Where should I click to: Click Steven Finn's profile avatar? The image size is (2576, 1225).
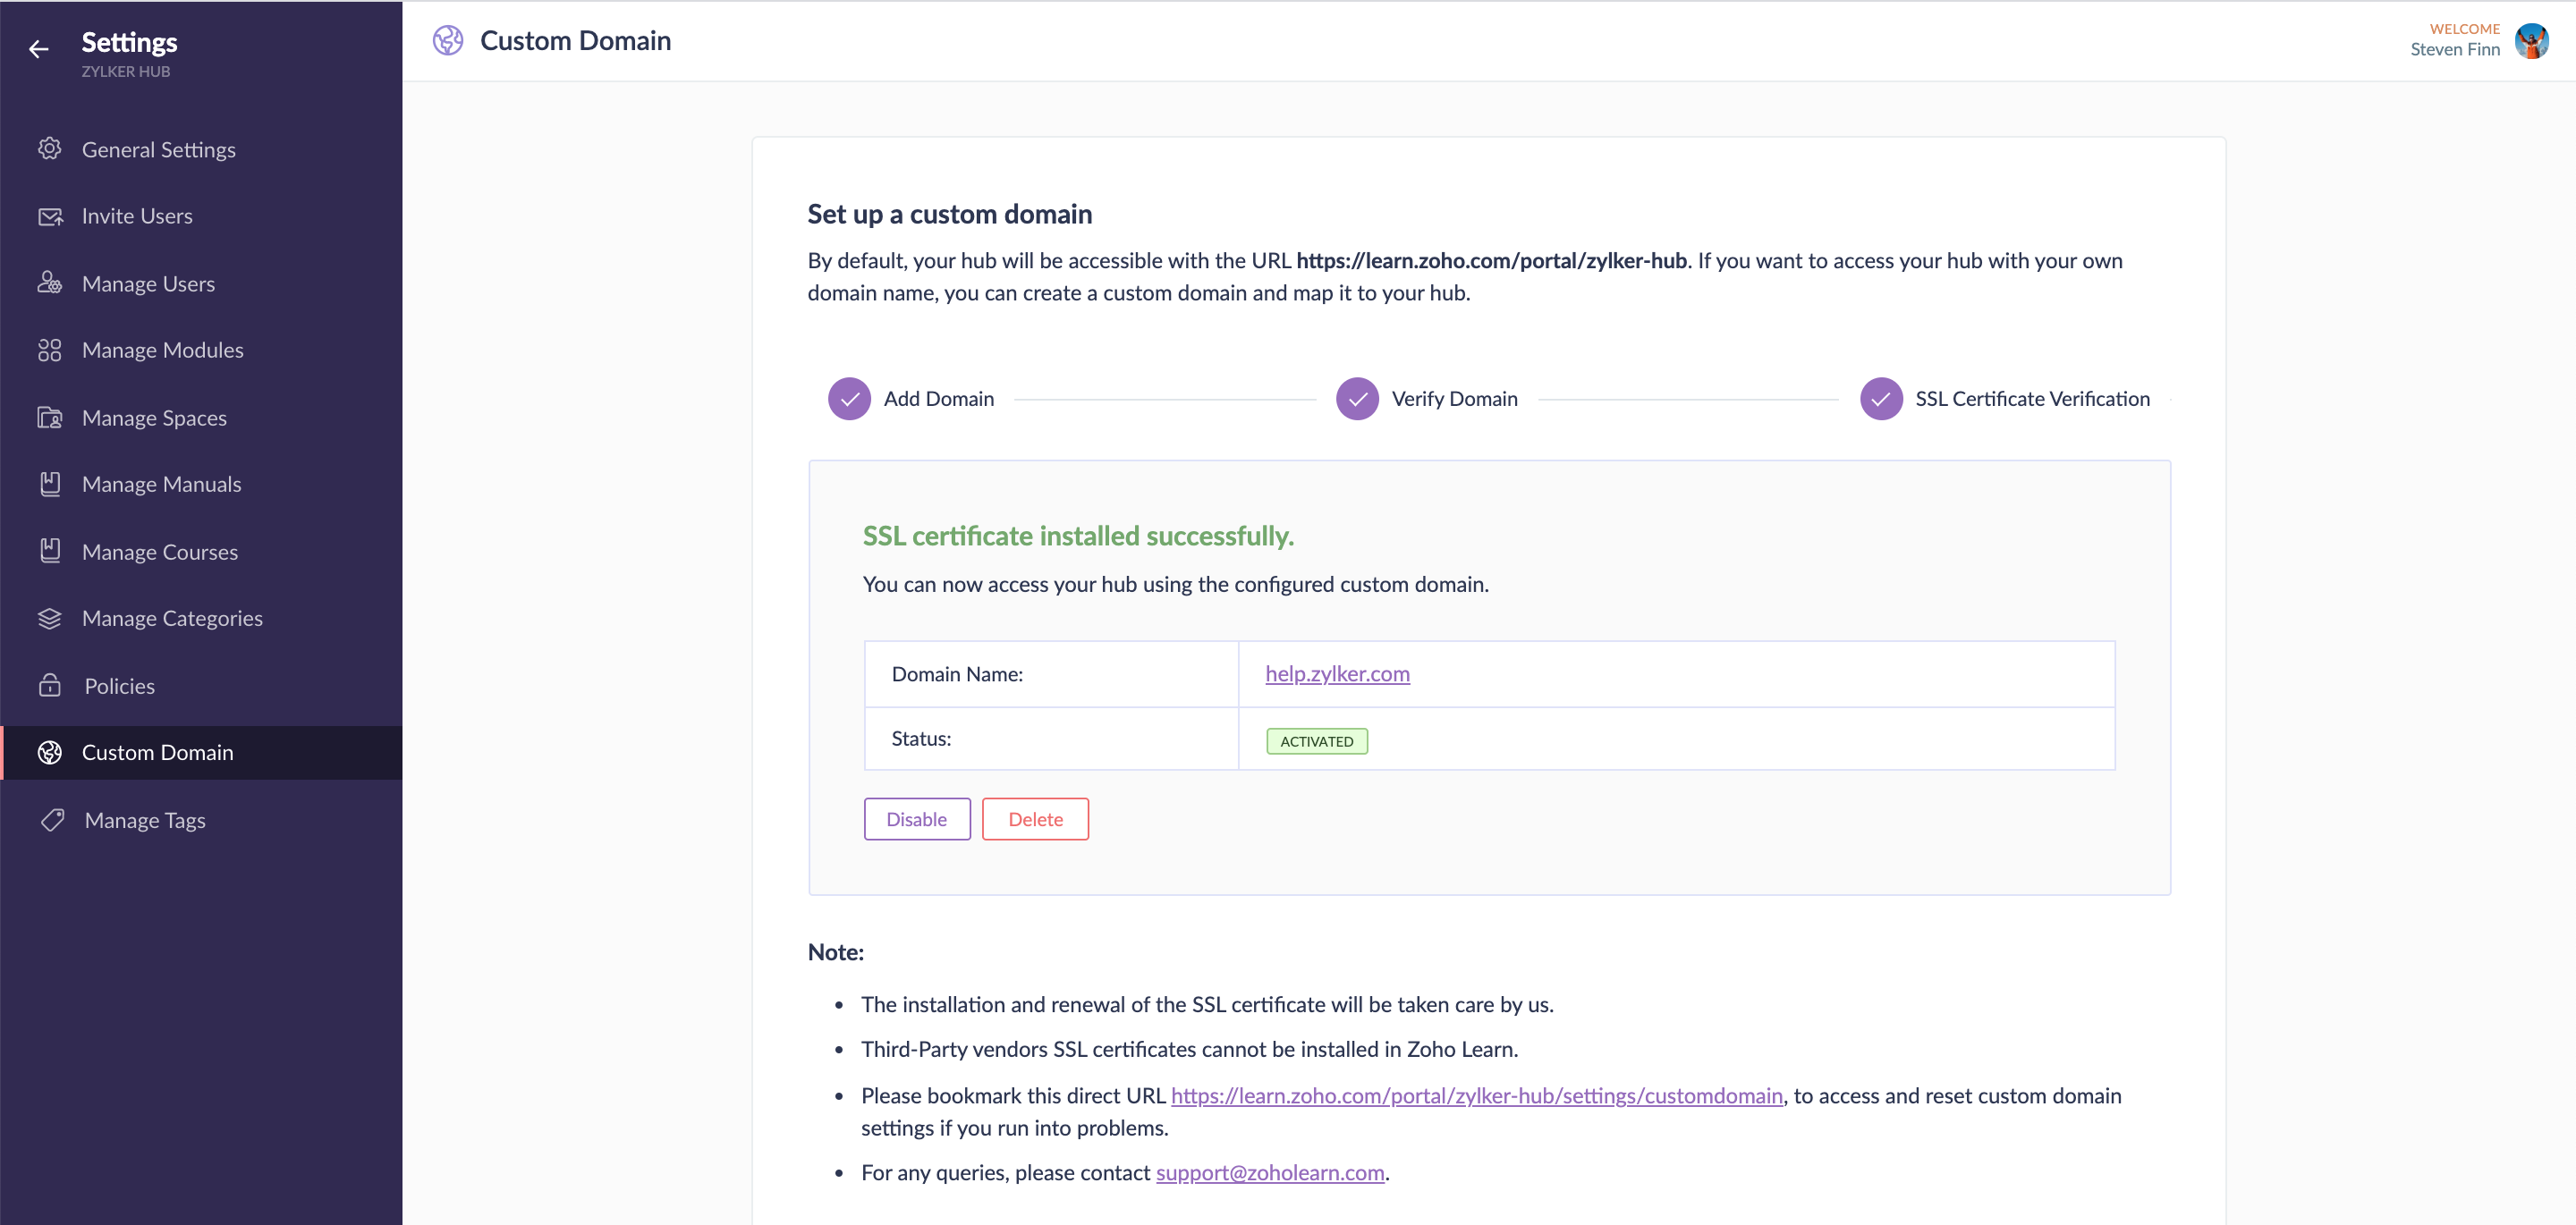pos(2531,41)
